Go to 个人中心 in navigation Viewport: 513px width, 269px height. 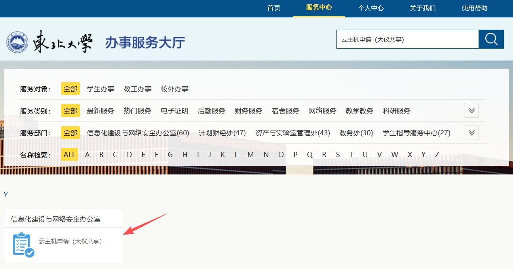(x=370, y=8)
